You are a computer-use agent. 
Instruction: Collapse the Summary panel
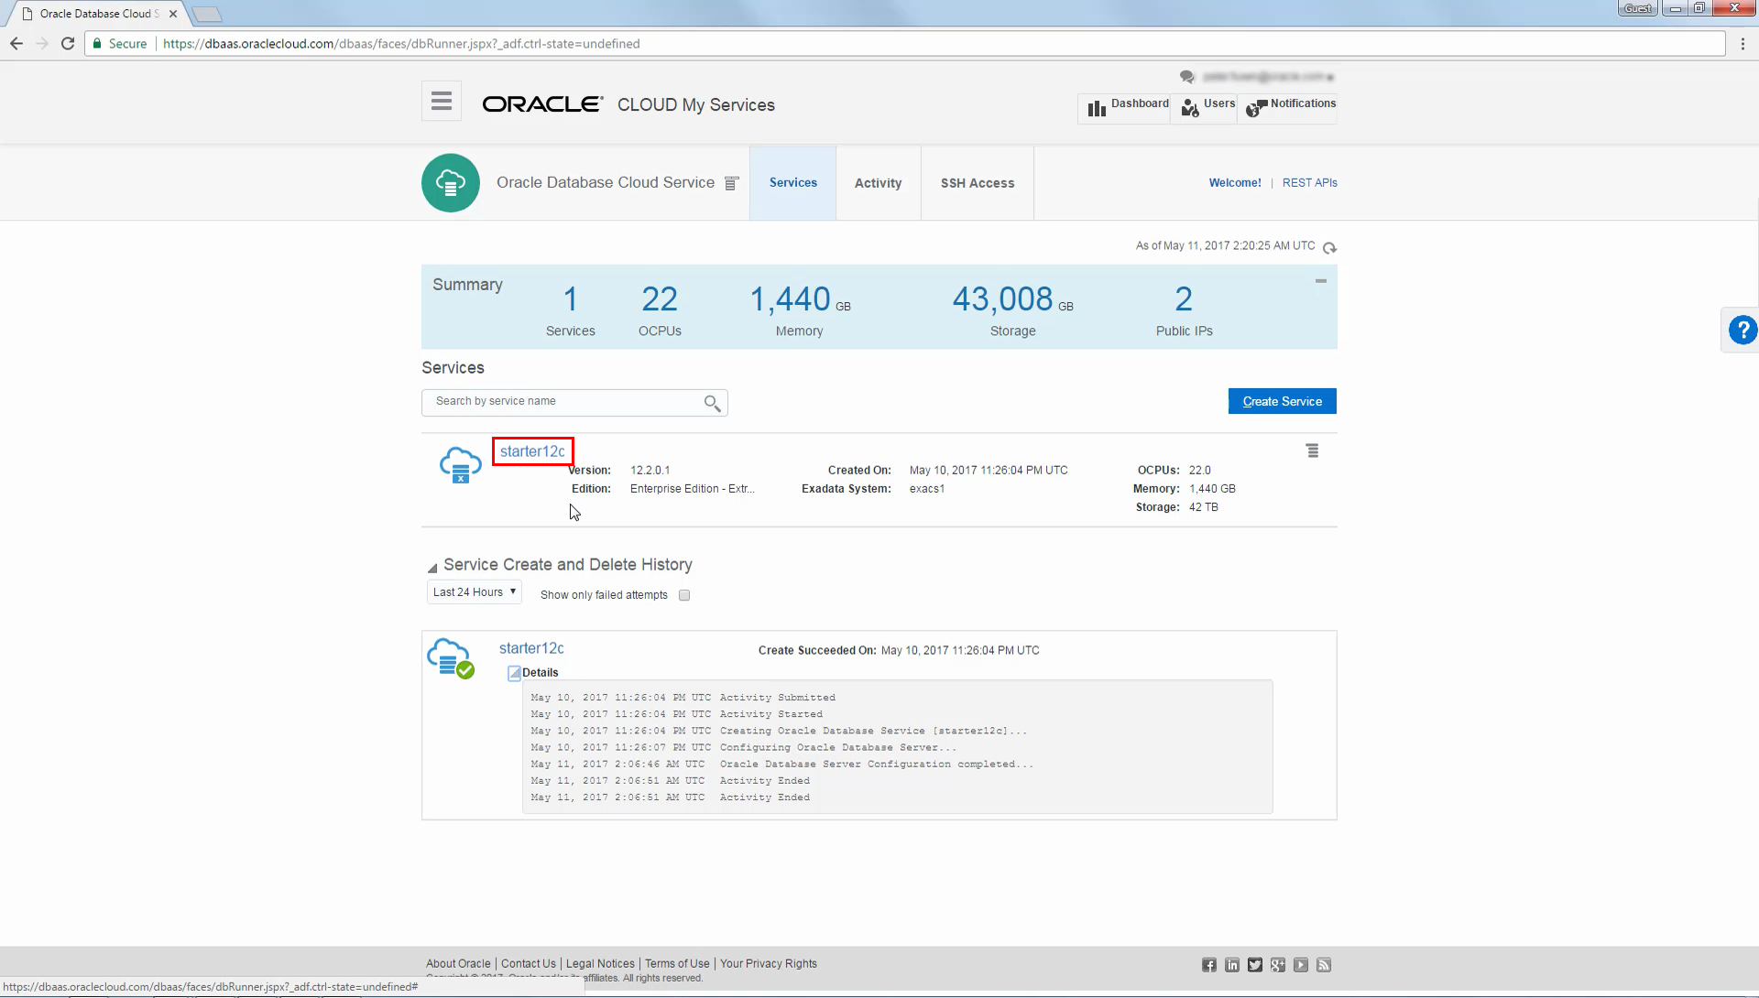[1321, 281]
